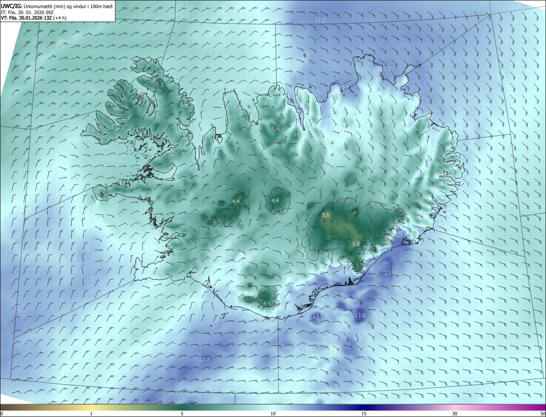Click tick label 5 on colour scale
Viewport: 546px width, 417px height.
click(x=182, y=414)
